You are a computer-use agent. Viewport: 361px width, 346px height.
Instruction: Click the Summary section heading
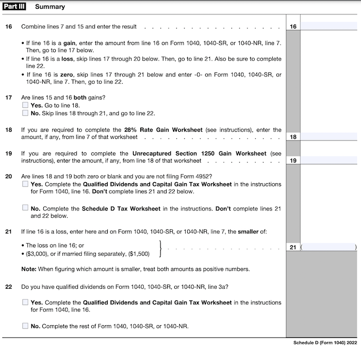point(50,7)
